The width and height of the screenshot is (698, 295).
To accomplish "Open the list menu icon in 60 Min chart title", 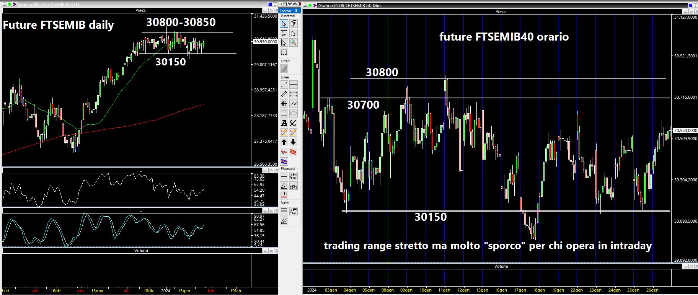I will pos(305,5).
